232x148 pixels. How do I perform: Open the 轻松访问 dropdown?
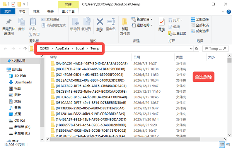[142, 25]
